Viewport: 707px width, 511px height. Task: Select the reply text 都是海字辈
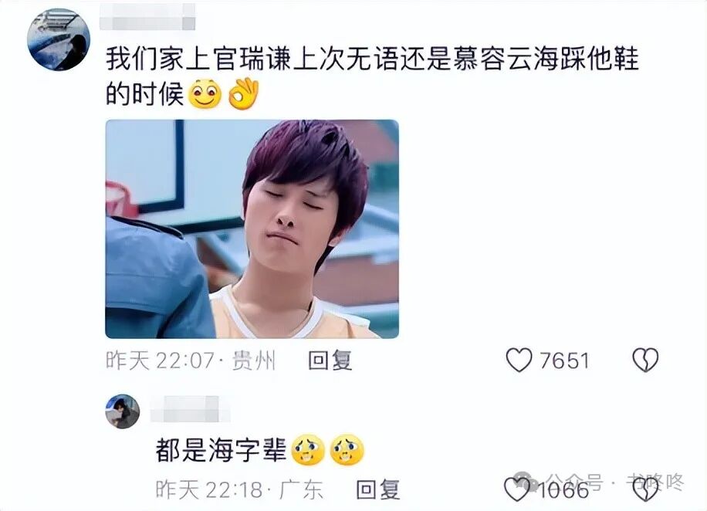[221, 450]
